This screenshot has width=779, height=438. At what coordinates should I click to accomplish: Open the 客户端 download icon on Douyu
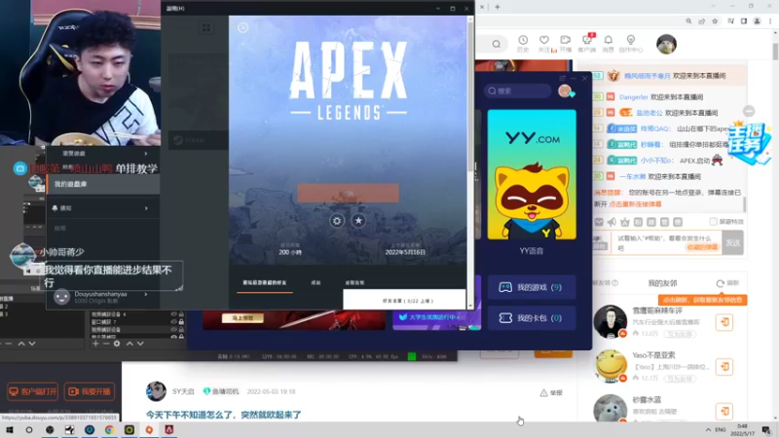[x=587, y=44]
